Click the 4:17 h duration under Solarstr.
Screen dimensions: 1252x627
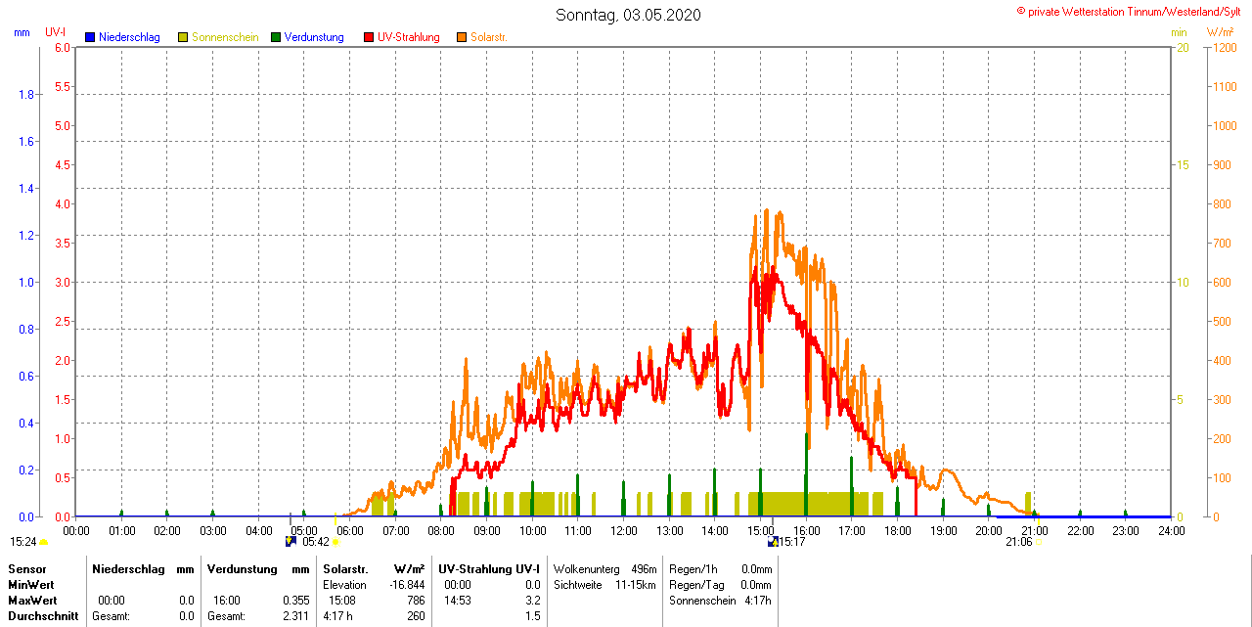coord(337,616)
